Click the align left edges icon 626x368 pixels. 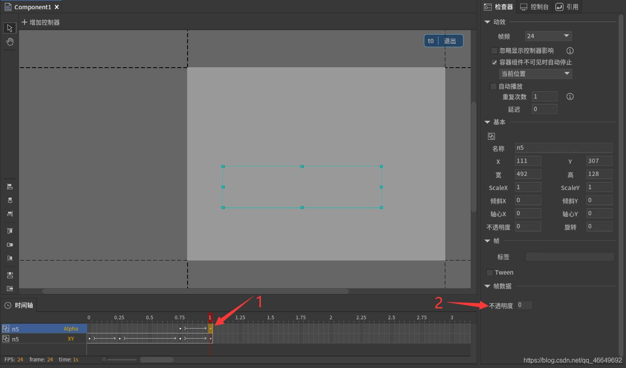(x=10, y=186)
